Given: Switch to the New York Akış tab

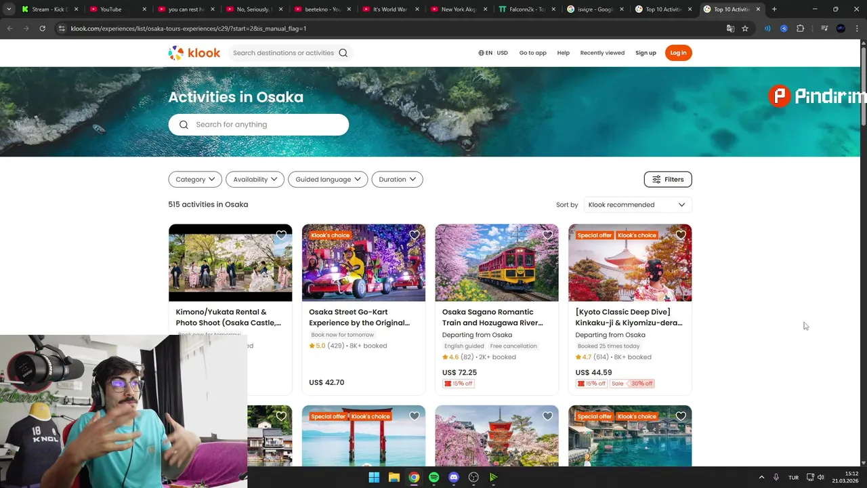Looking at the screenshot, I should tap(459, 9).
